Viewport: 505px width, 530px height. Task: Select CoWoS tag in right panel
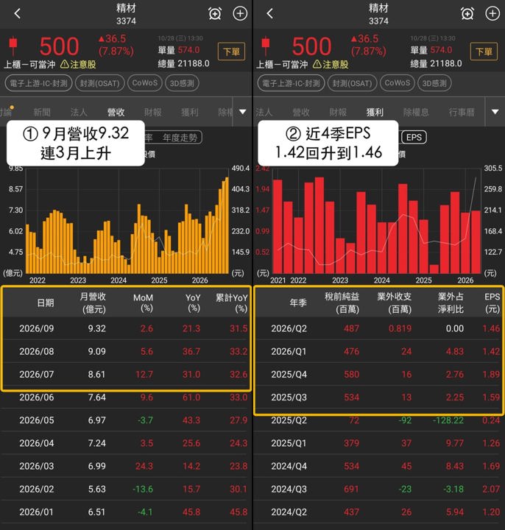point(398,83)
